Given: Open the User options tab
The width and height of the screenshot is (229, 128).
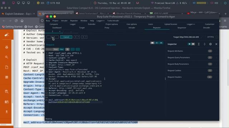Looking at the screenshot, I should click(x=132, y=24).
